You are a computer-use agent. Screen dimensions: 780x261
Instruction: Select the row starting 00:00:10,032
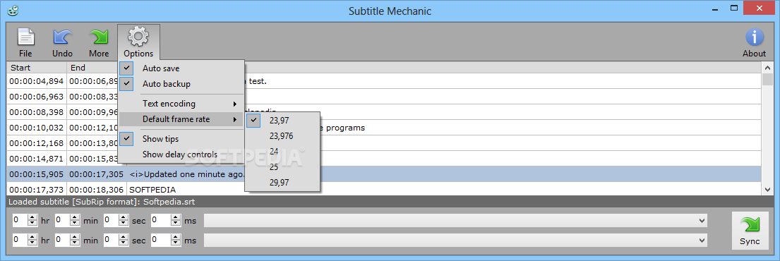(383, 127)
